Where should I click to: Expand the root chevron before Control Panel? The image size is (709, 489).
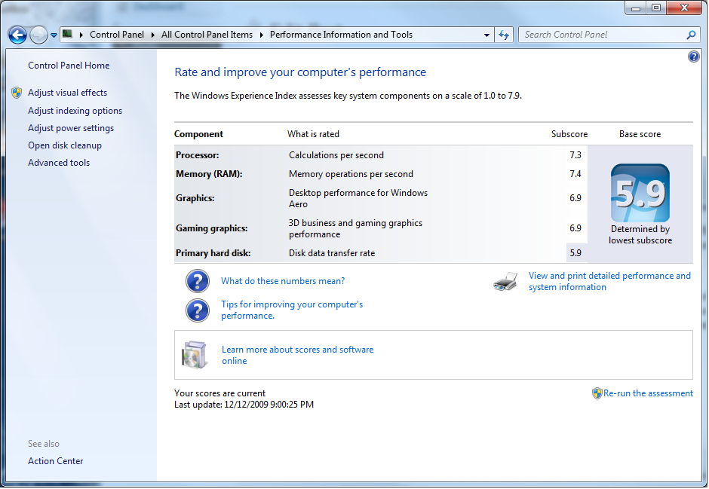tap(81, 35)
